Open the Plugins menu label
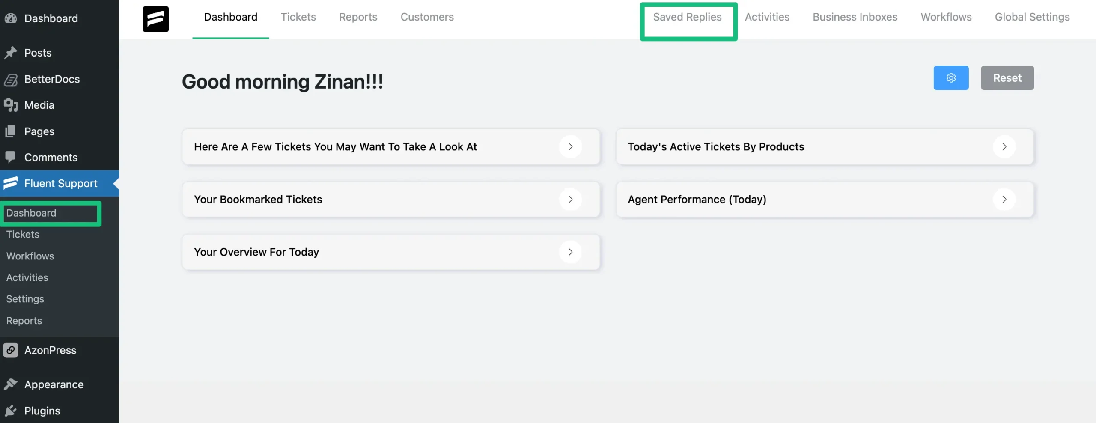1096x423 pixels. click(x=42, y=411)
